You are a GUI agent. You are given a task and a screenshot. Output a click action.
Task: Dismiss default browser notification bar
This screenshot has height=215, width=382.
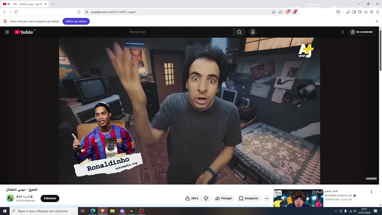point(377,21)
